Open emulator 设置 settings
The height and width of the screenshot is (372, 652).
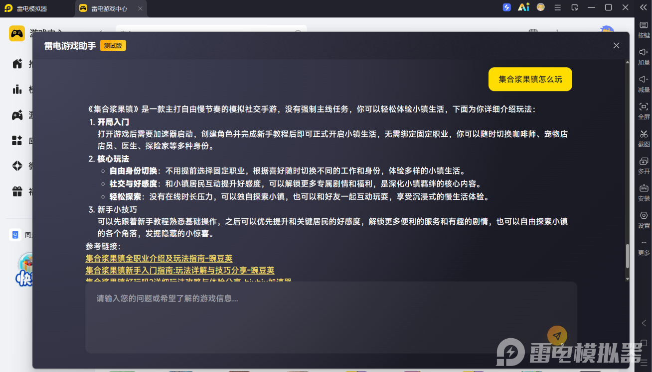click(x=644, y=220)
